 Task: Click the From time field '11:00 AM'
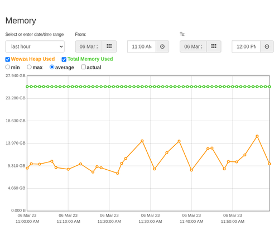(x=142, y=46)
